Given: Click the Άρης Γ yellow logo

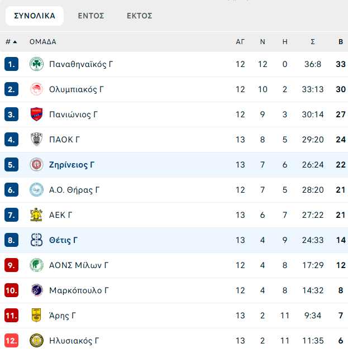Looking at the screenshot, I should pos(36,316).
